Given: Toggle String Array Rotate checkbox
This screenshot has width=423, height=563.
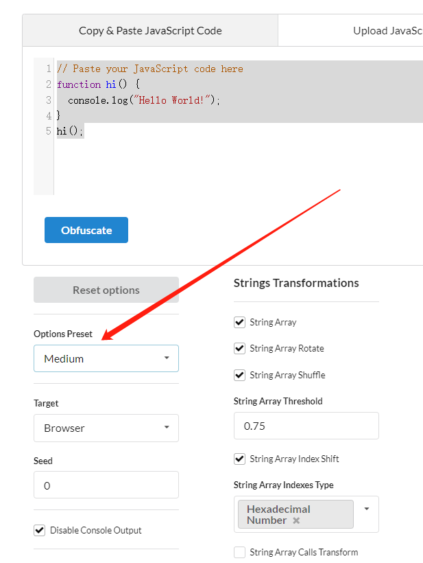Looking at the screenshot, I should click(x=239, y=348).
